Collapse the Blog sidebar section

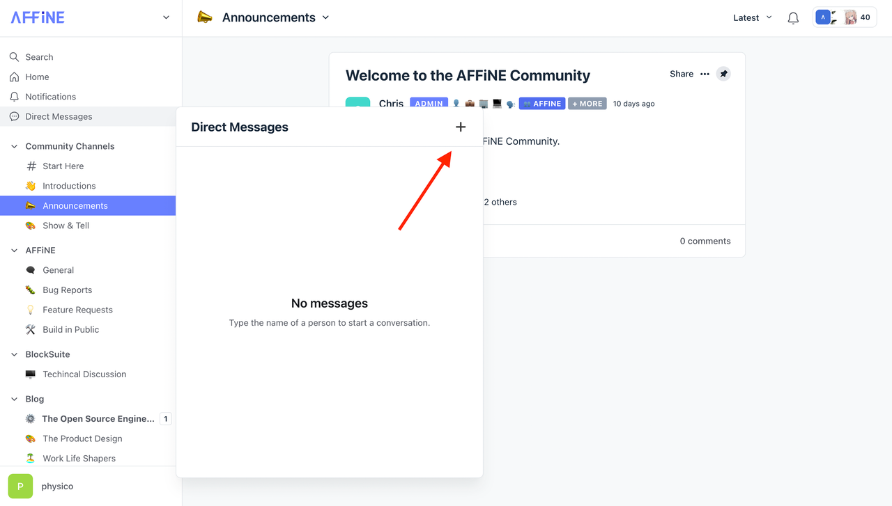[x=14, y=399]
